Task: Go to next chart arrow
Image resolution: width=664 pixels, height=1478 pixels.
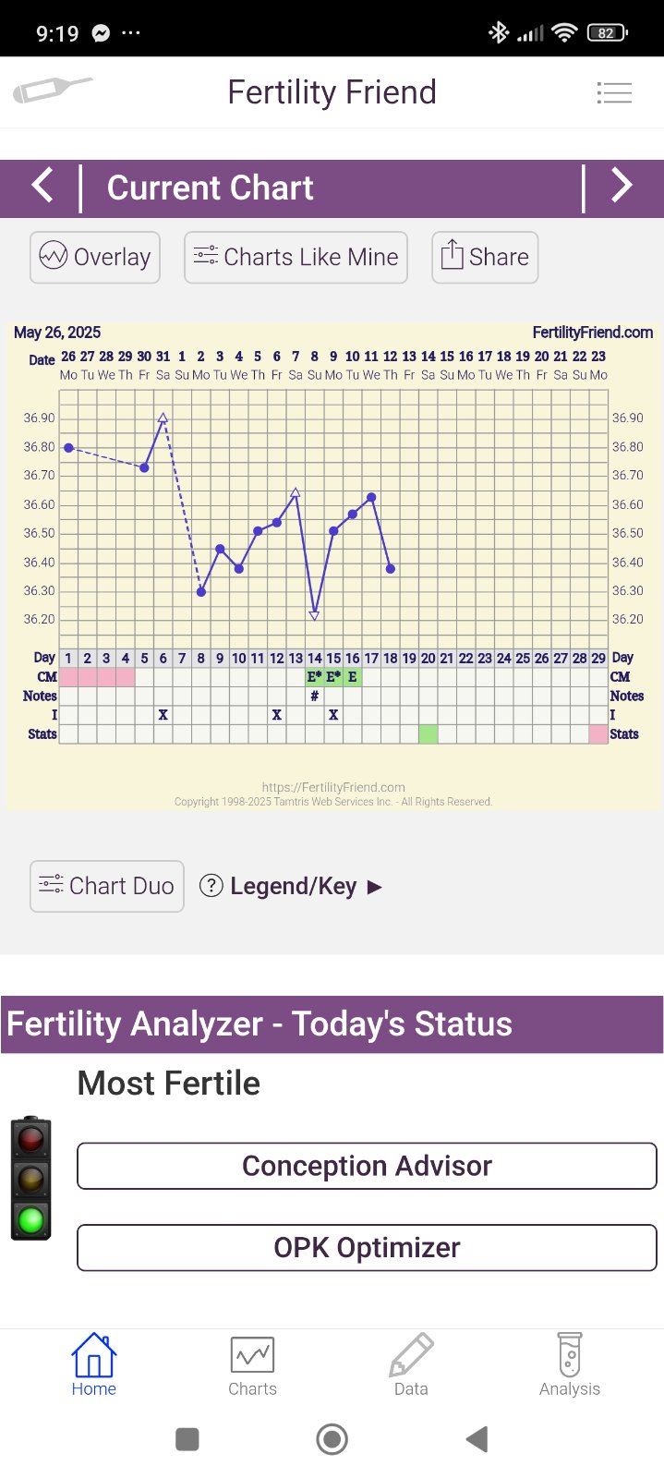Action: click(622, 186)
